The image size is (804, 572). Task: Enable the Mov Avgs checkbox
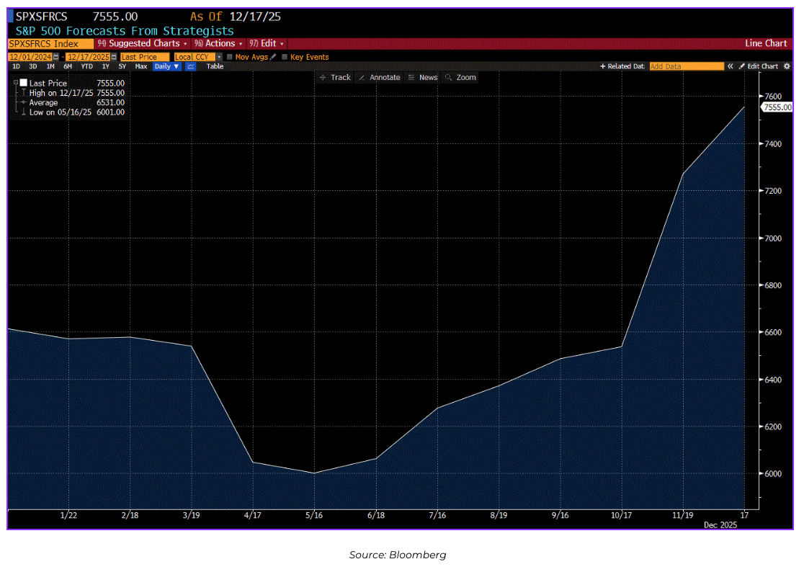pos(230,57)
